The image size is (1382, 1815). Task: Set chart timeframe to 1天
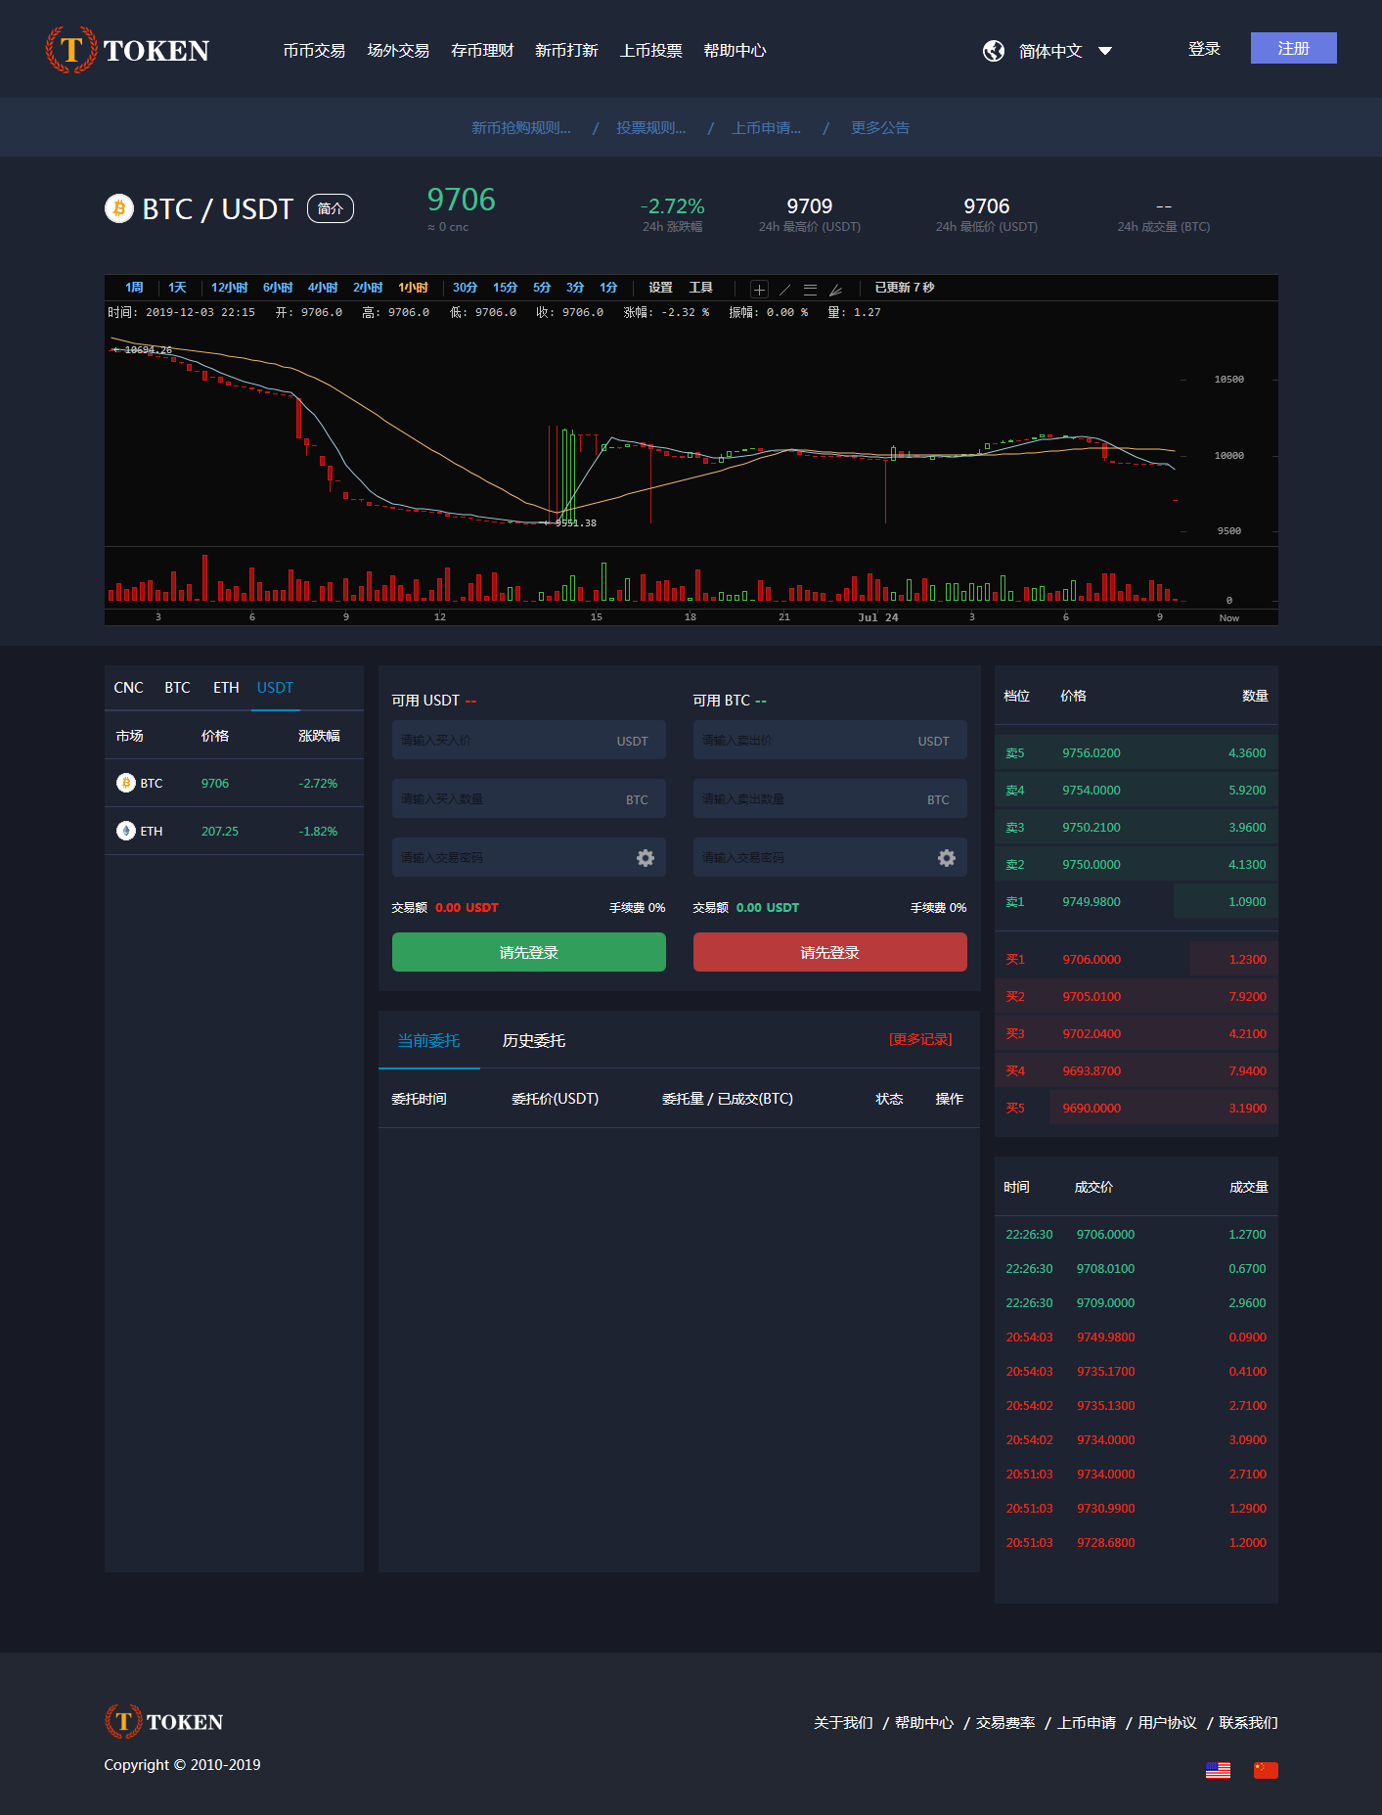[177, 288]
